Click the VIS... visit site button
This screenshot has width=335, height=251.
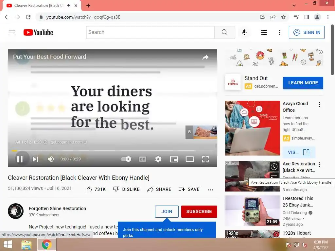tap(299, 152)
